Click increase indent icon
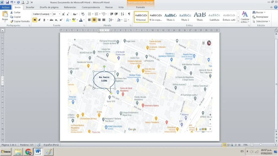The height and width of the screenshot is (156, 278). (x=116, y=14)
